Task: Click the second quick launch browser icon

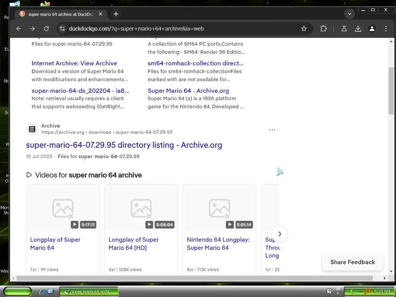Action: [51, 292]
